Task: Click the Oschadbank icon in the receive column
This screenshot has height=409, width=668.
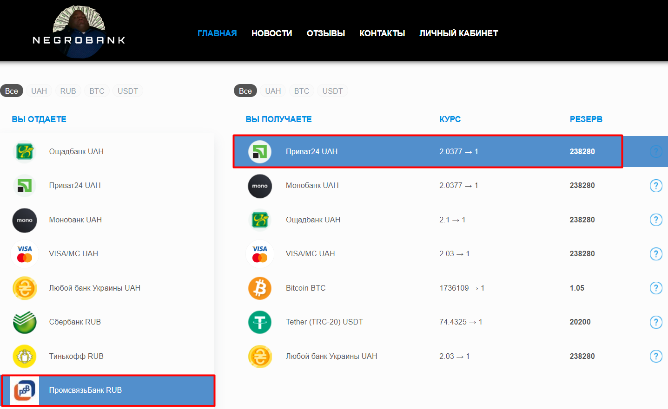Action: [260, 220]
